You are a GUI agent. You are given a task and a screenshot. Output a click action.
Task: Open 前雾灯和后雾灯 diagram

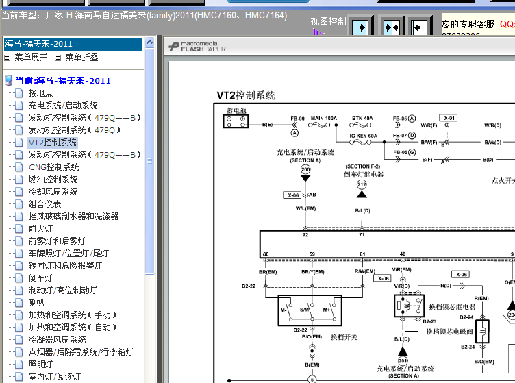coord(57,240)
